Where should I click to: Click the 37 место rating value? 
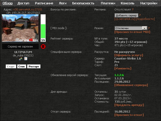coord(121,39)
